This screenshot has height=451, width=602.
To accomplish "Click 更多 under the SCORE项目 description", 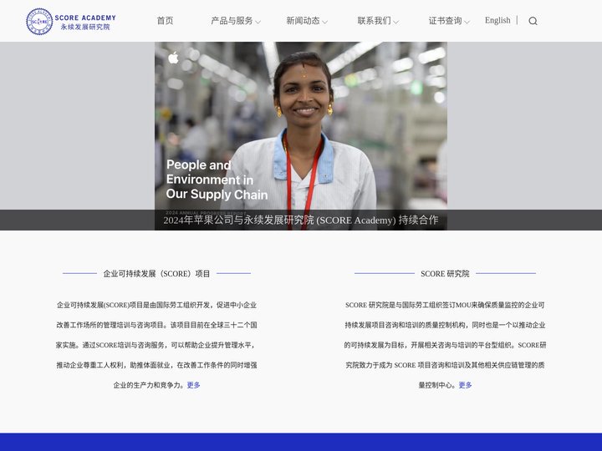I will 193,385.
